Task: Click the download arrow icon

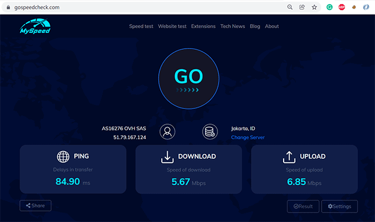Action: 168,157
